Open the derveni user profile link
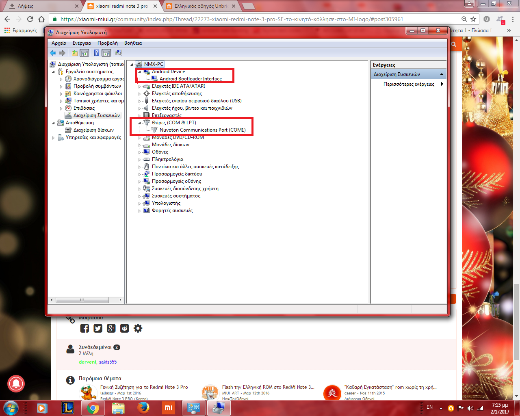The image size is (520, 416). pyautogui.click(x=87, y=362)
